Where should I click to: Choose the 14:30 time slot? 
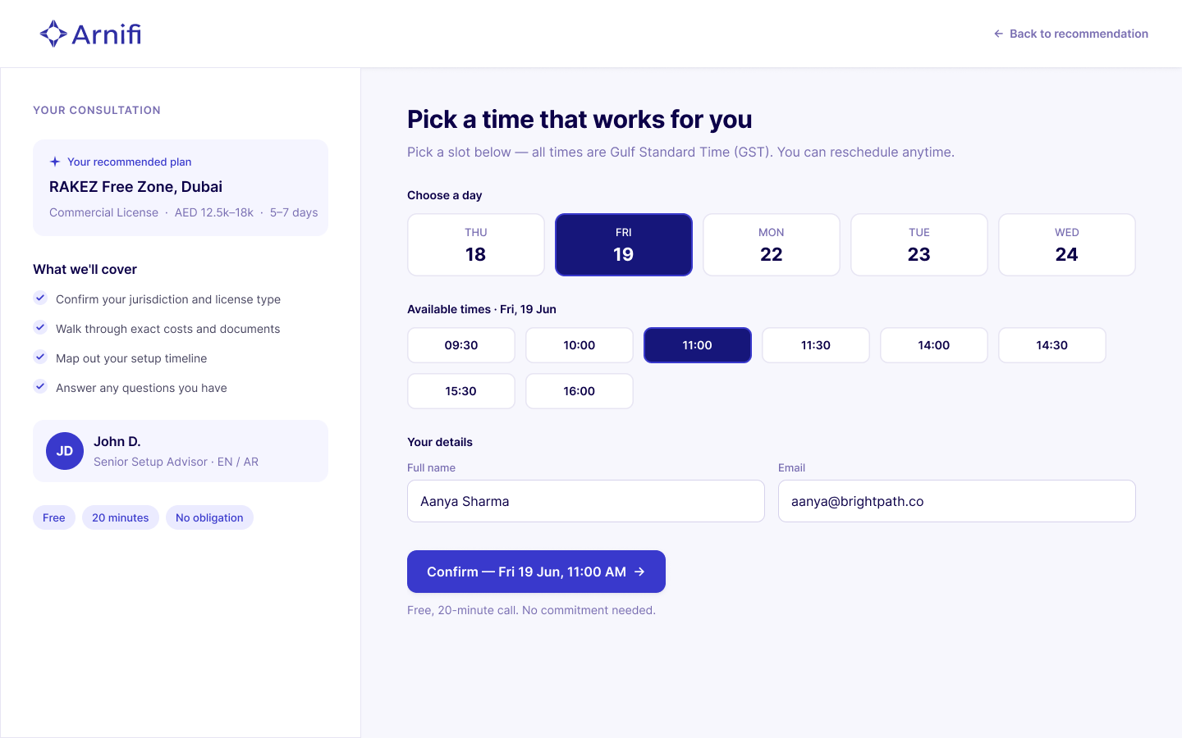[1052, 345]
